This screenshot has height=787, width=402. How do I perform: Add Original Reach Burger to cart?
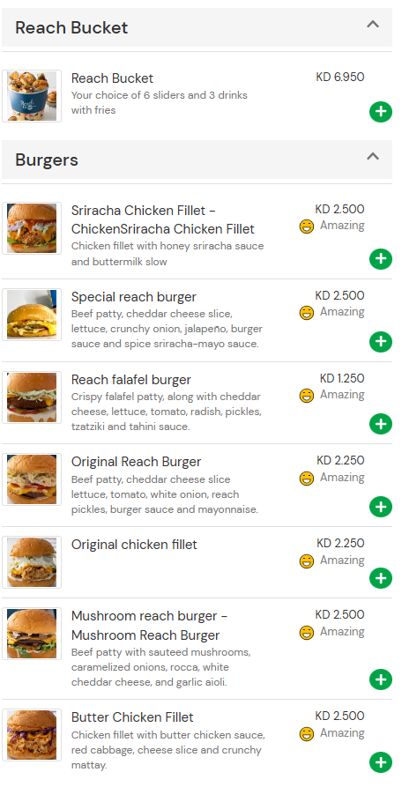pyautogui.click(x=381, y=507)
